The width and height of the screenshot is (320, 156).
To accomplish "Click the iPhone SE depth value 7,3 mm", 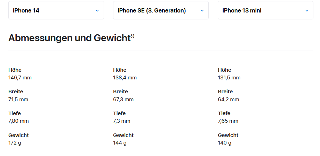I will 122,121.
